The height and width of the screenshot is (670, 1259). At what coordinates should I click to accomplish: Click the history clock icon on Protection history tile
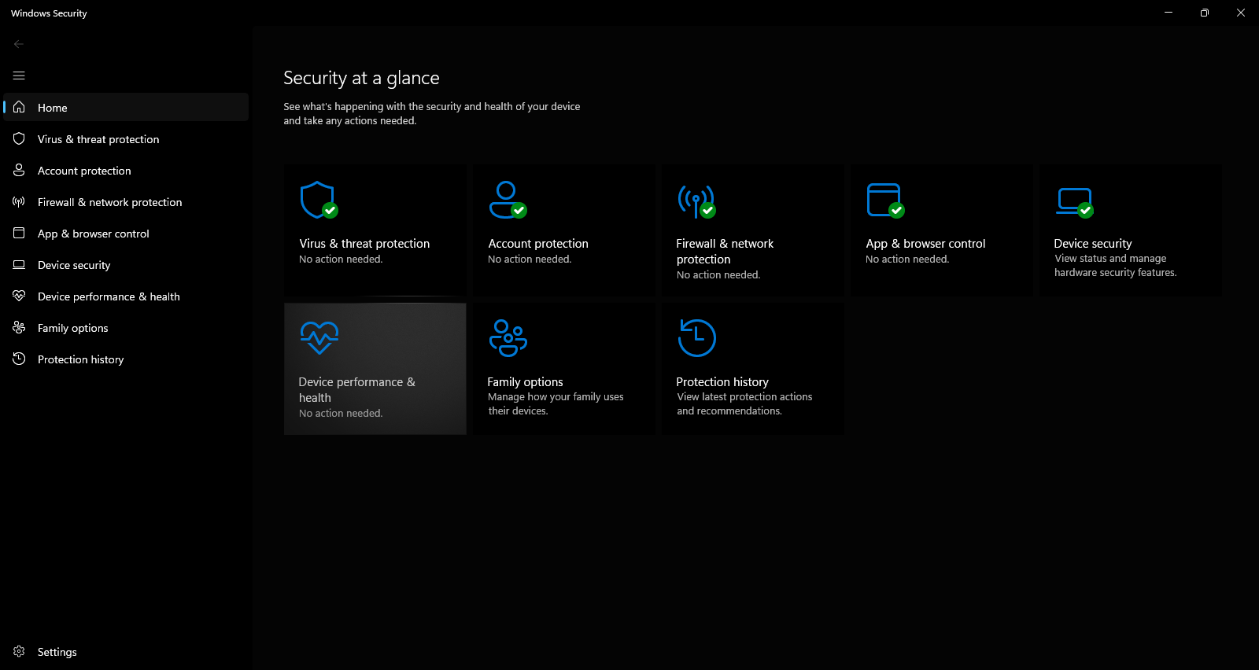pyautogui.click(x=696, y=337)
